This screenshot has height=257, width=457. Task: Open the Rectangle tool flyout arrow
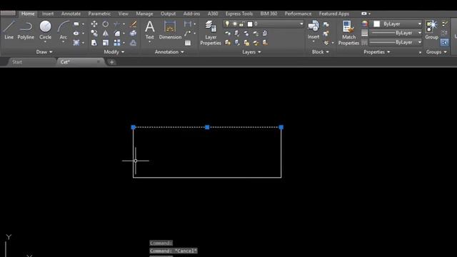pos(83,24)
